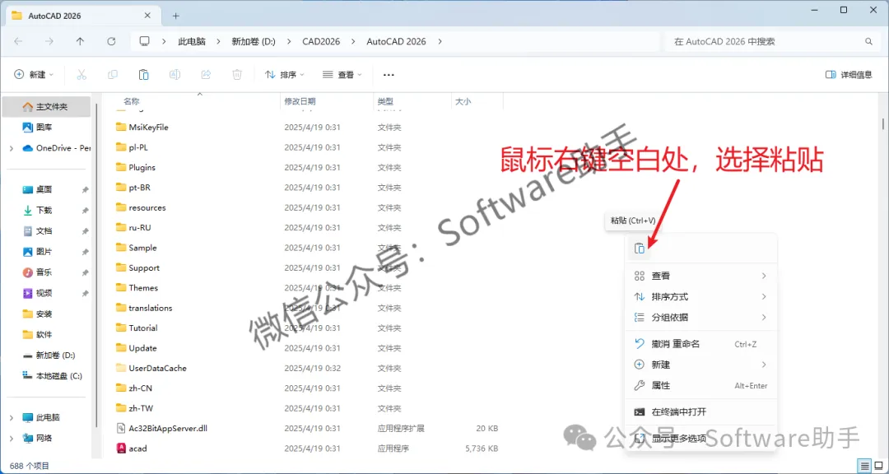This screenshot has height=474, width=889.
Task: Open the 查看 view dropdown in toolbar
Action: pyautogui.click(x=342, y=74)
